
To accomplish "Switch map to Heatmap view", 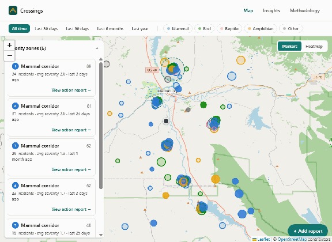I will (314, 46).
